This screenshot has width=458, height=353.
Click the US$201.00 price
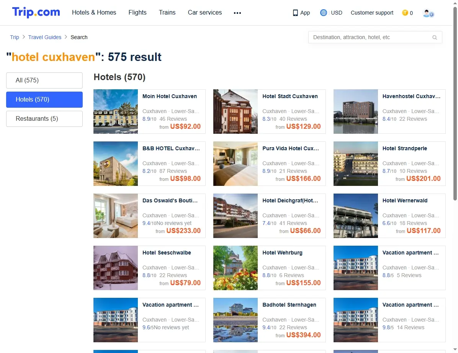pos(424,178)
